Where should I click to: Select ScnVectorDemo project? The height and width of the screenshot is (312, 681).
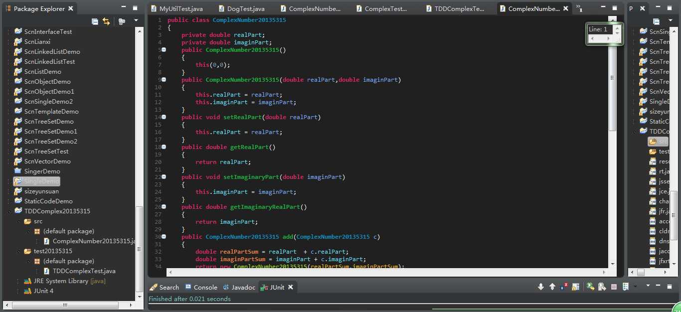pyautogui.click(x=47, y=161)
